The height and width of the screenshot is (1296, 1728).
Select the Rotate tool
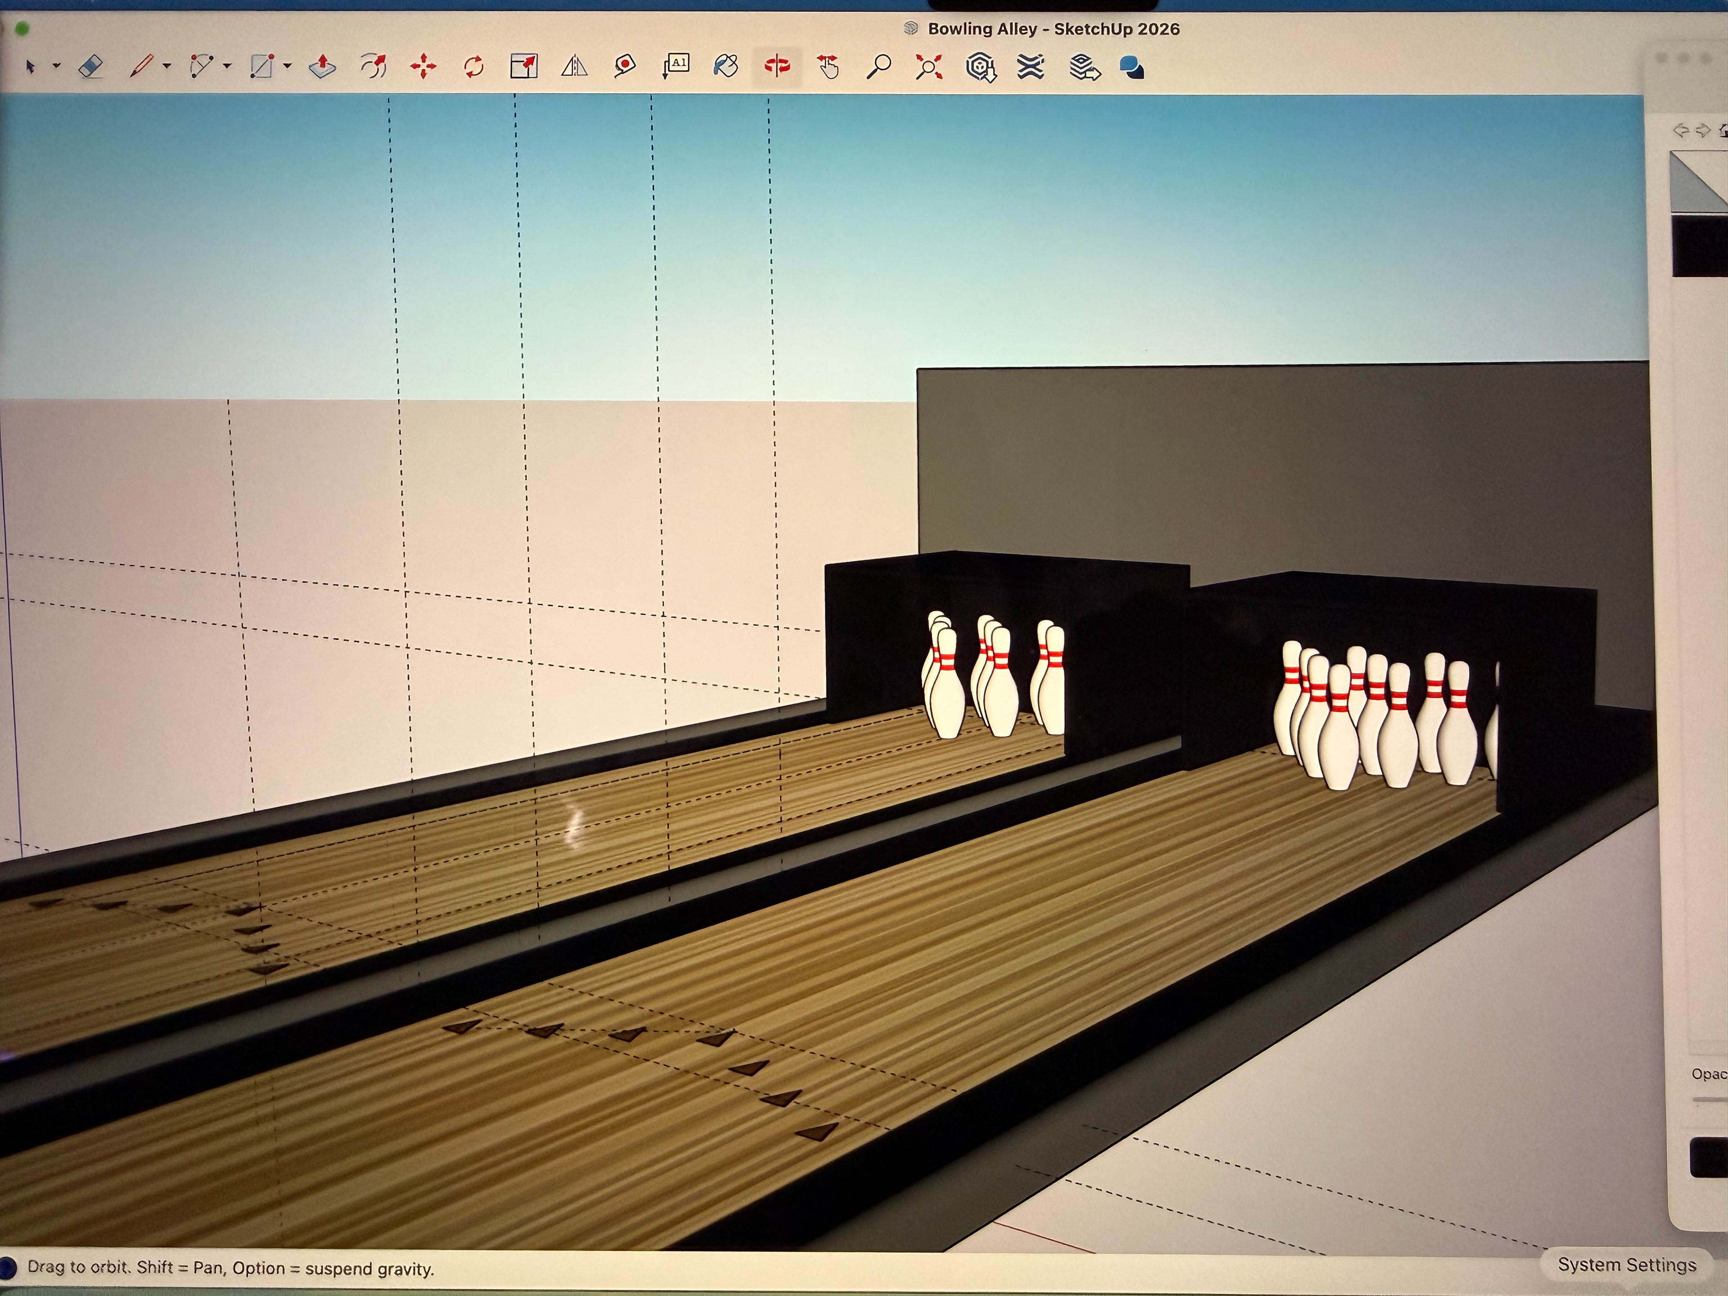473,67
